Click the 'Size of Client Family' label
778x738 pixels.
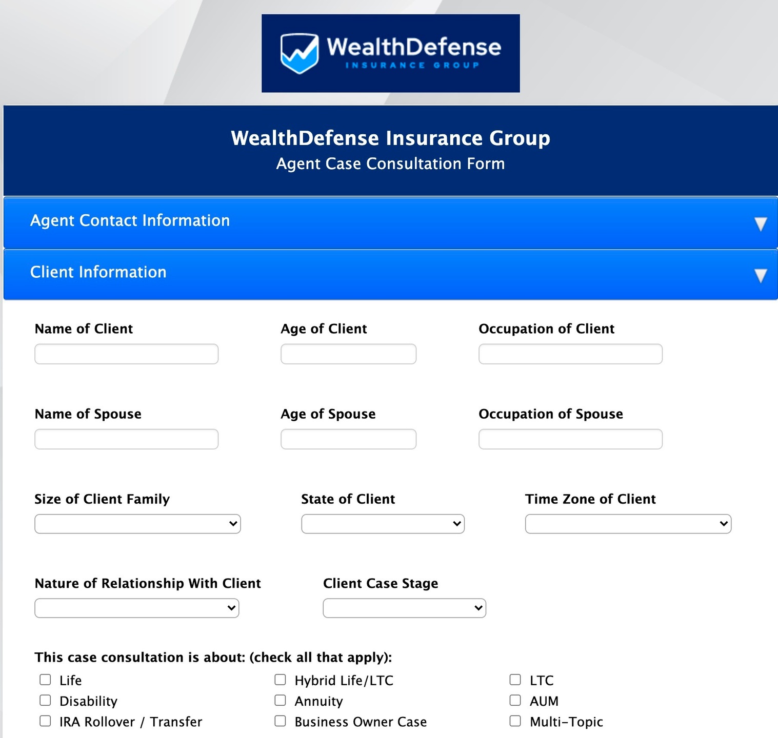[102, 499]
